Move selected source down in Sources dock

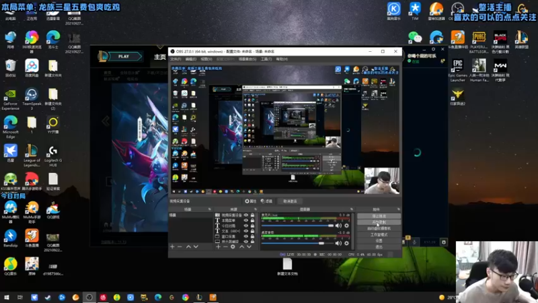click(x=249, y=246)
